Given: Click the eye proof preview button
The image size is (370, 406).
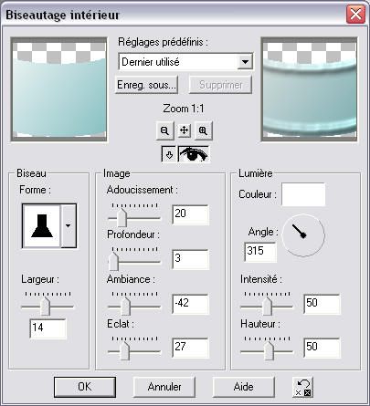Looking at the screenshot, I should 194,154.
